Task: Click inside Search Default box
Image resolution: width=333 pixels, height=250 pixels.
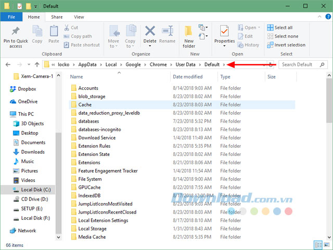Action: pos(299,64)
